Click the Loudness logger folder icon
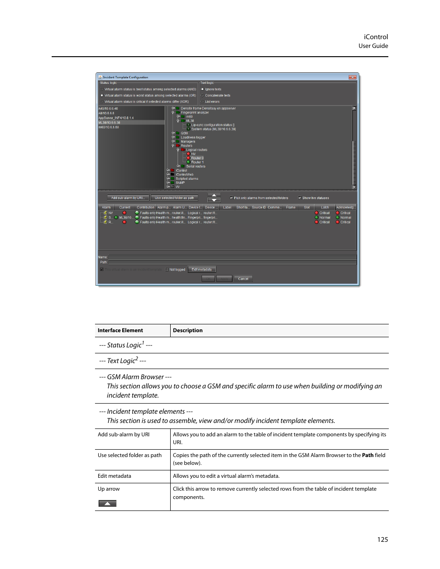 [178, 137]
